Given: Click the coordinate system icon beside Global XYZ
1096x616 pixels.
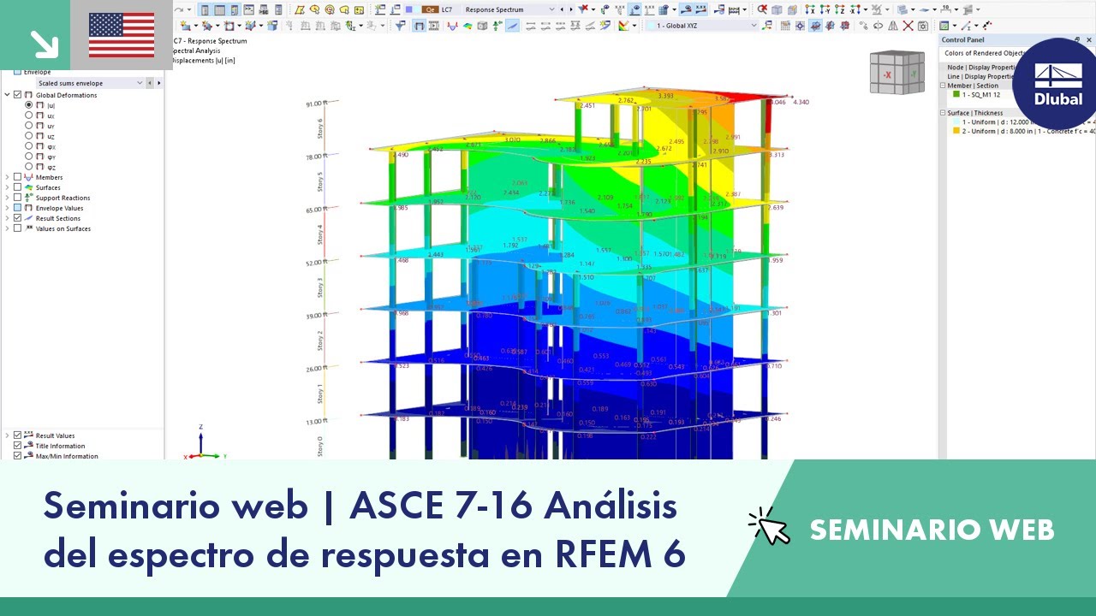Looking at the screenshot, I should pyautogui.click(x=766, y=26).
